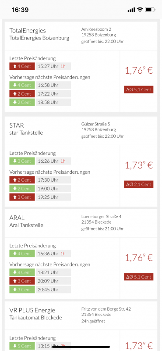Tap the green 3 Cent badge at 16:26
Image resolution: width=162 pixels, height=351 pixels.
22,161
